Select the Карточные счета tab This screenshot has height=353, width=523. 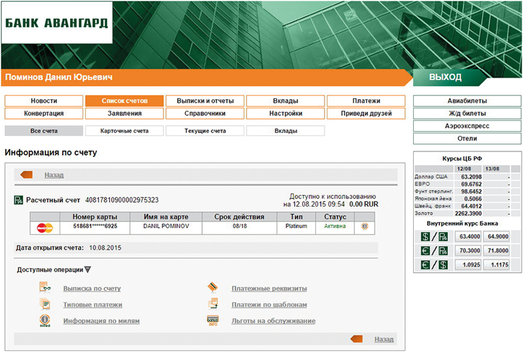click(x=124, y=131)
